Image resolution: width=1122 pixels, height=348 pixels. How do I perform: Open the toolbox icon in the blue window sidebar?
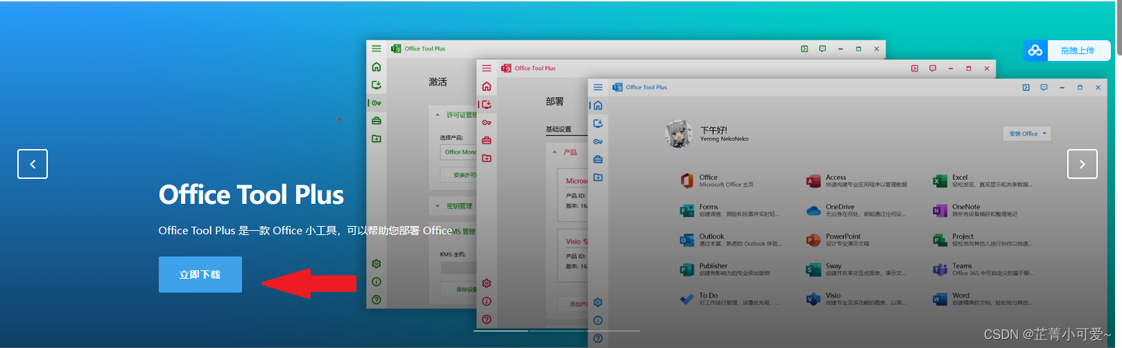(x=598, y=159)
